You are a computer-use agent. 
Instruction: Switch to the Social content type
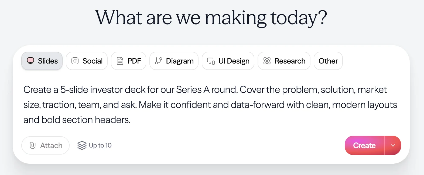click(87, 61)
